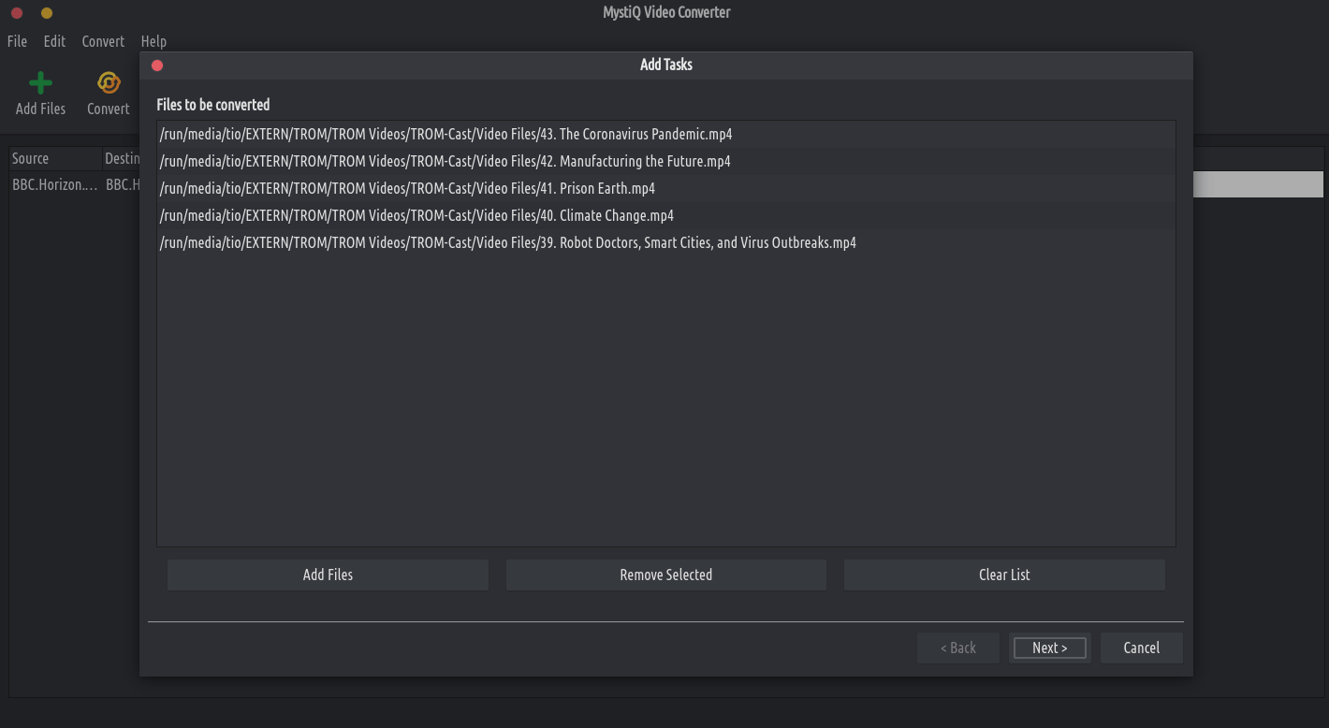This screenshot has width=1329, height=728.
Task: Cancel the Add Tasks dialog
Action: [1141, 648]
